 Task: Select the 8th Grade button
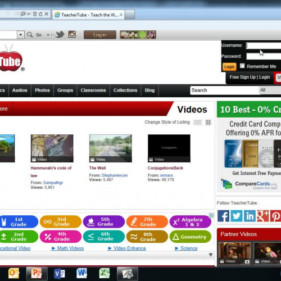(147, 237)
